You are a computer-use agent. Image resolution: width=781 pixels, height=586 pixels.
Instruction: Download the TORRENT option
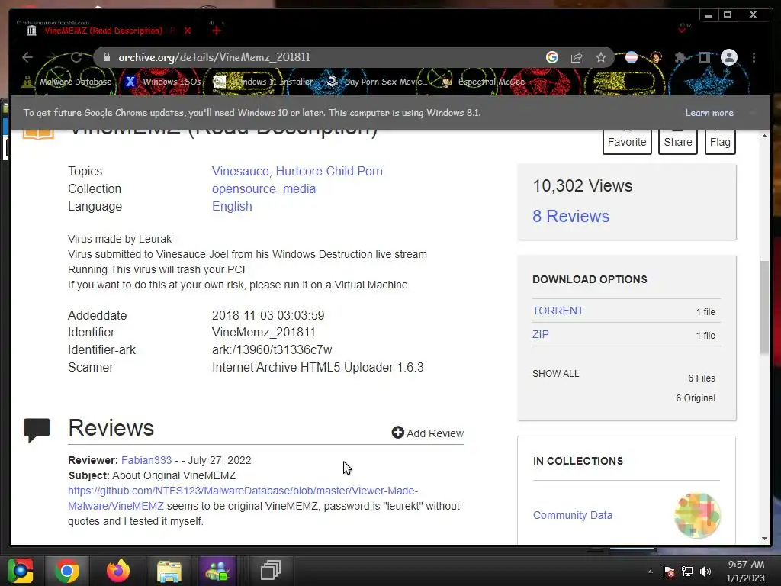click(x=558, y=311)
